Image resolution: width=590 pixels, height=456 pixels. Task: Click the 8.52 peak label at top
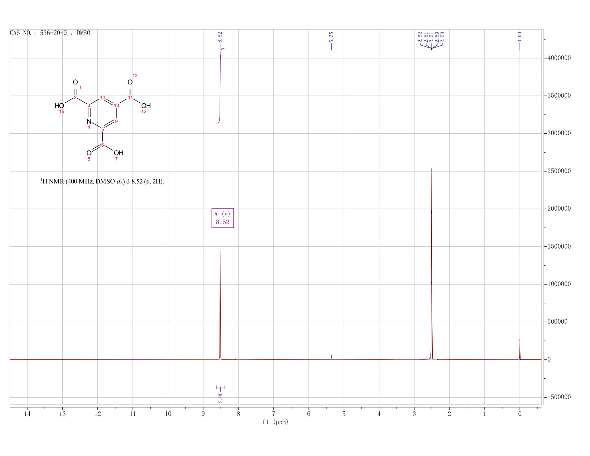coord(220,37)
